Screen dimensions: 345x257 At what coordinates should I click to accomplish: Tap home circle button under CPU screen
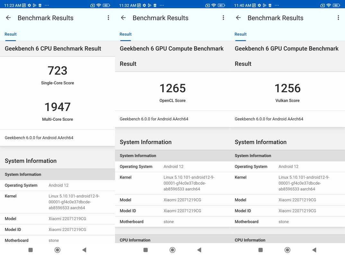coord(58,250)
